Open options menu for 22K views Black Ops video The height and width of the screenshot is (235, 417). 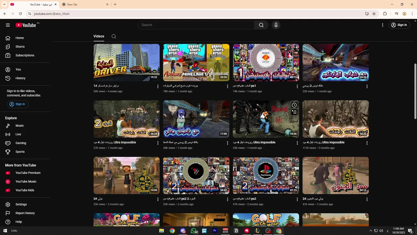click(367, 86)
